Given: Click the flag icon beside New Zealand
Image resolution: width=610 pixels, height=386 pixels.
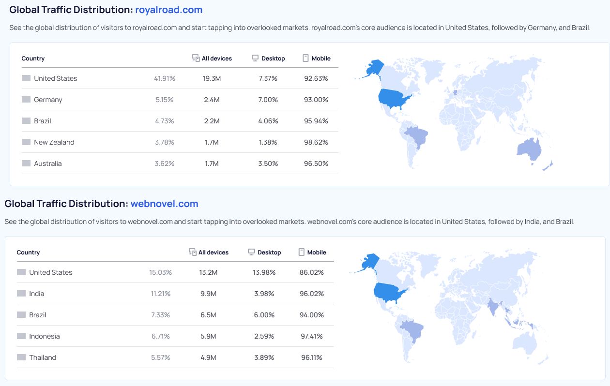Looking at the screenshot, I should pyautogui.click(x=26, y=142).
